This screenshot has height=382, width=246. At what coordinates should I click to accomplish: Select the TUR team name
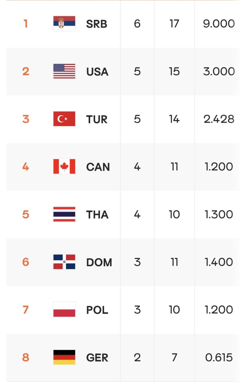(x=97, y=119)
